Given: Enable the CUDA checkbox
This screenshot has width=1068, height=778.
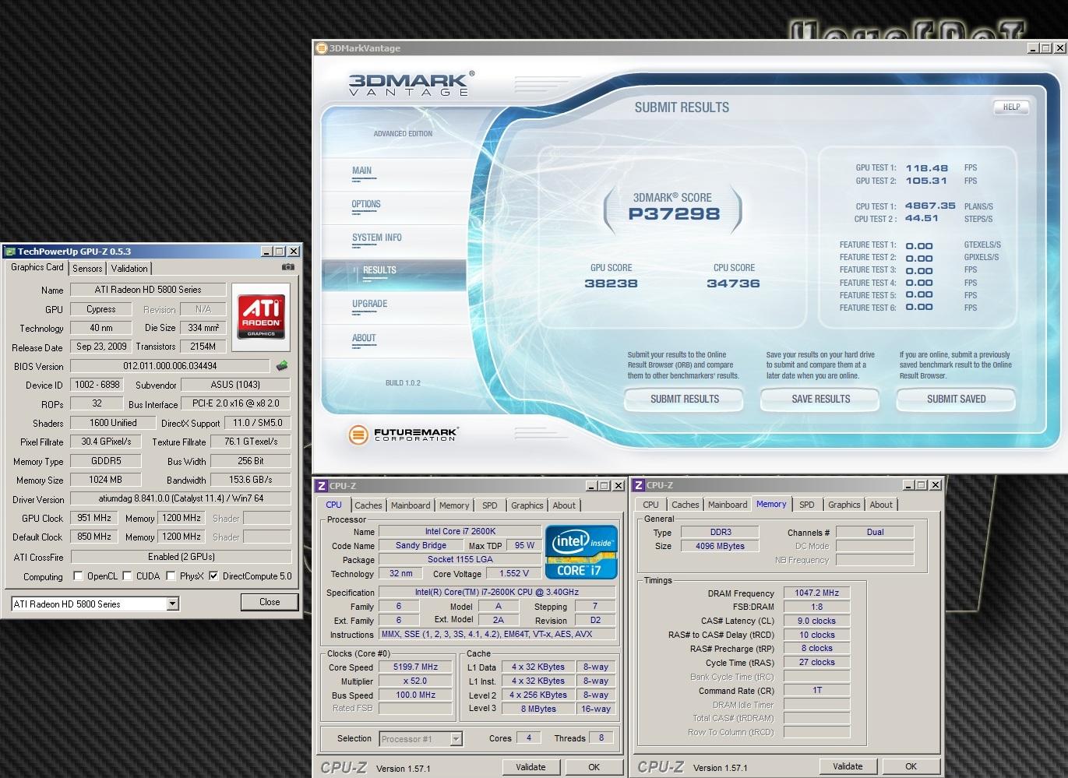Looking at the screenshot, I should pos(127,576).
